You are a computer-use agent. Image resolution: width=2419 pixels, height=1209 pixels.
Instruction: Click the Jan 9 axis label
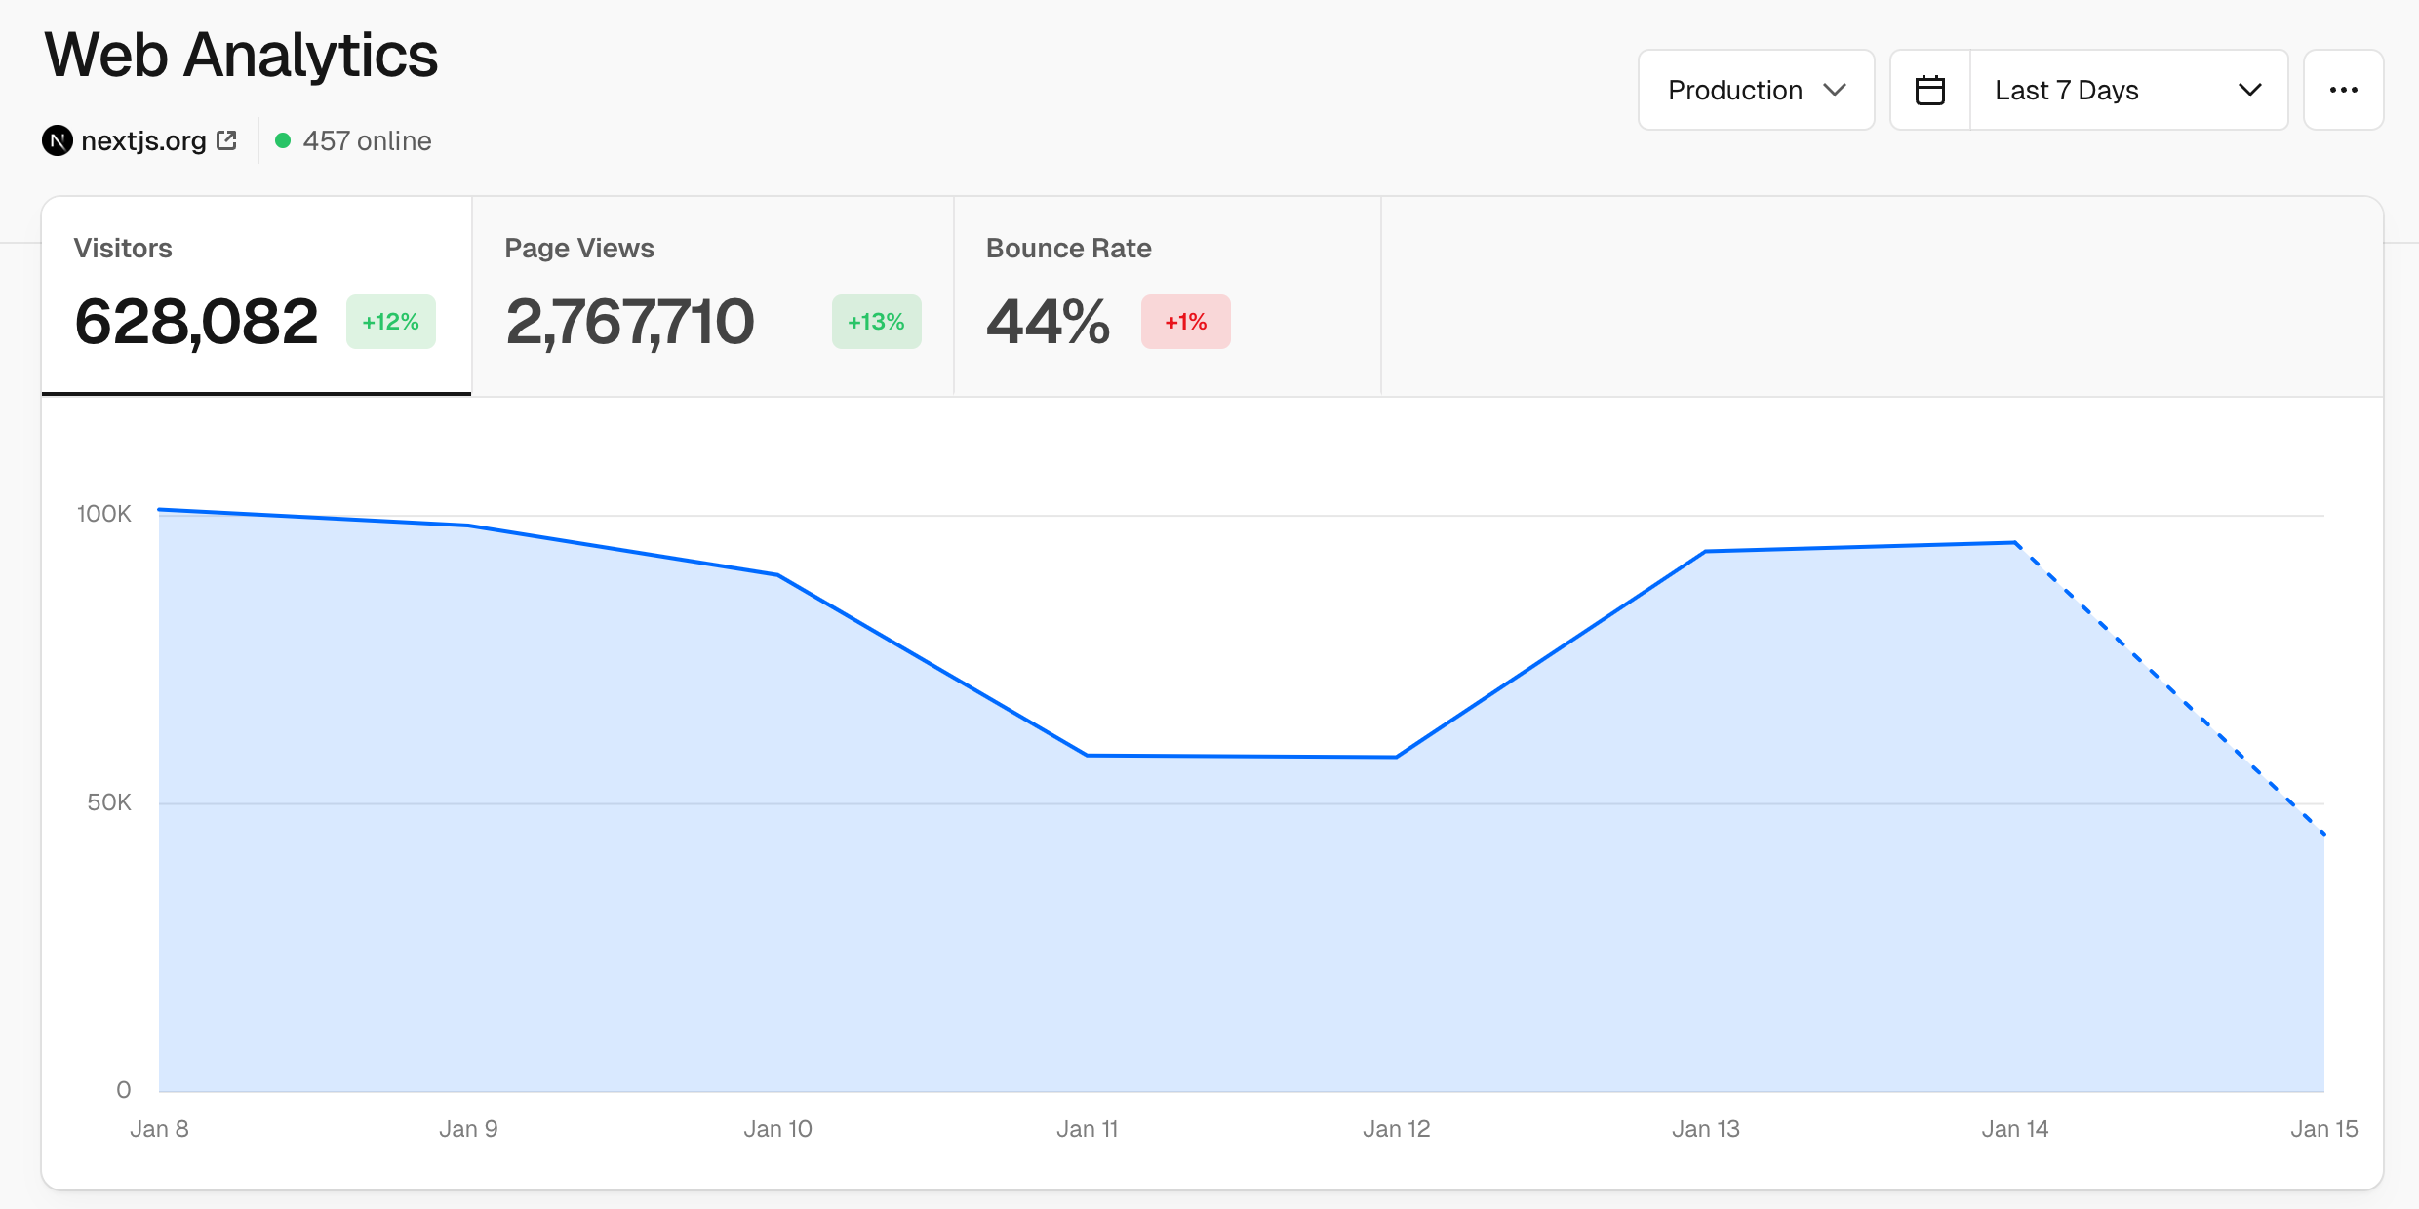[468, 1129]
